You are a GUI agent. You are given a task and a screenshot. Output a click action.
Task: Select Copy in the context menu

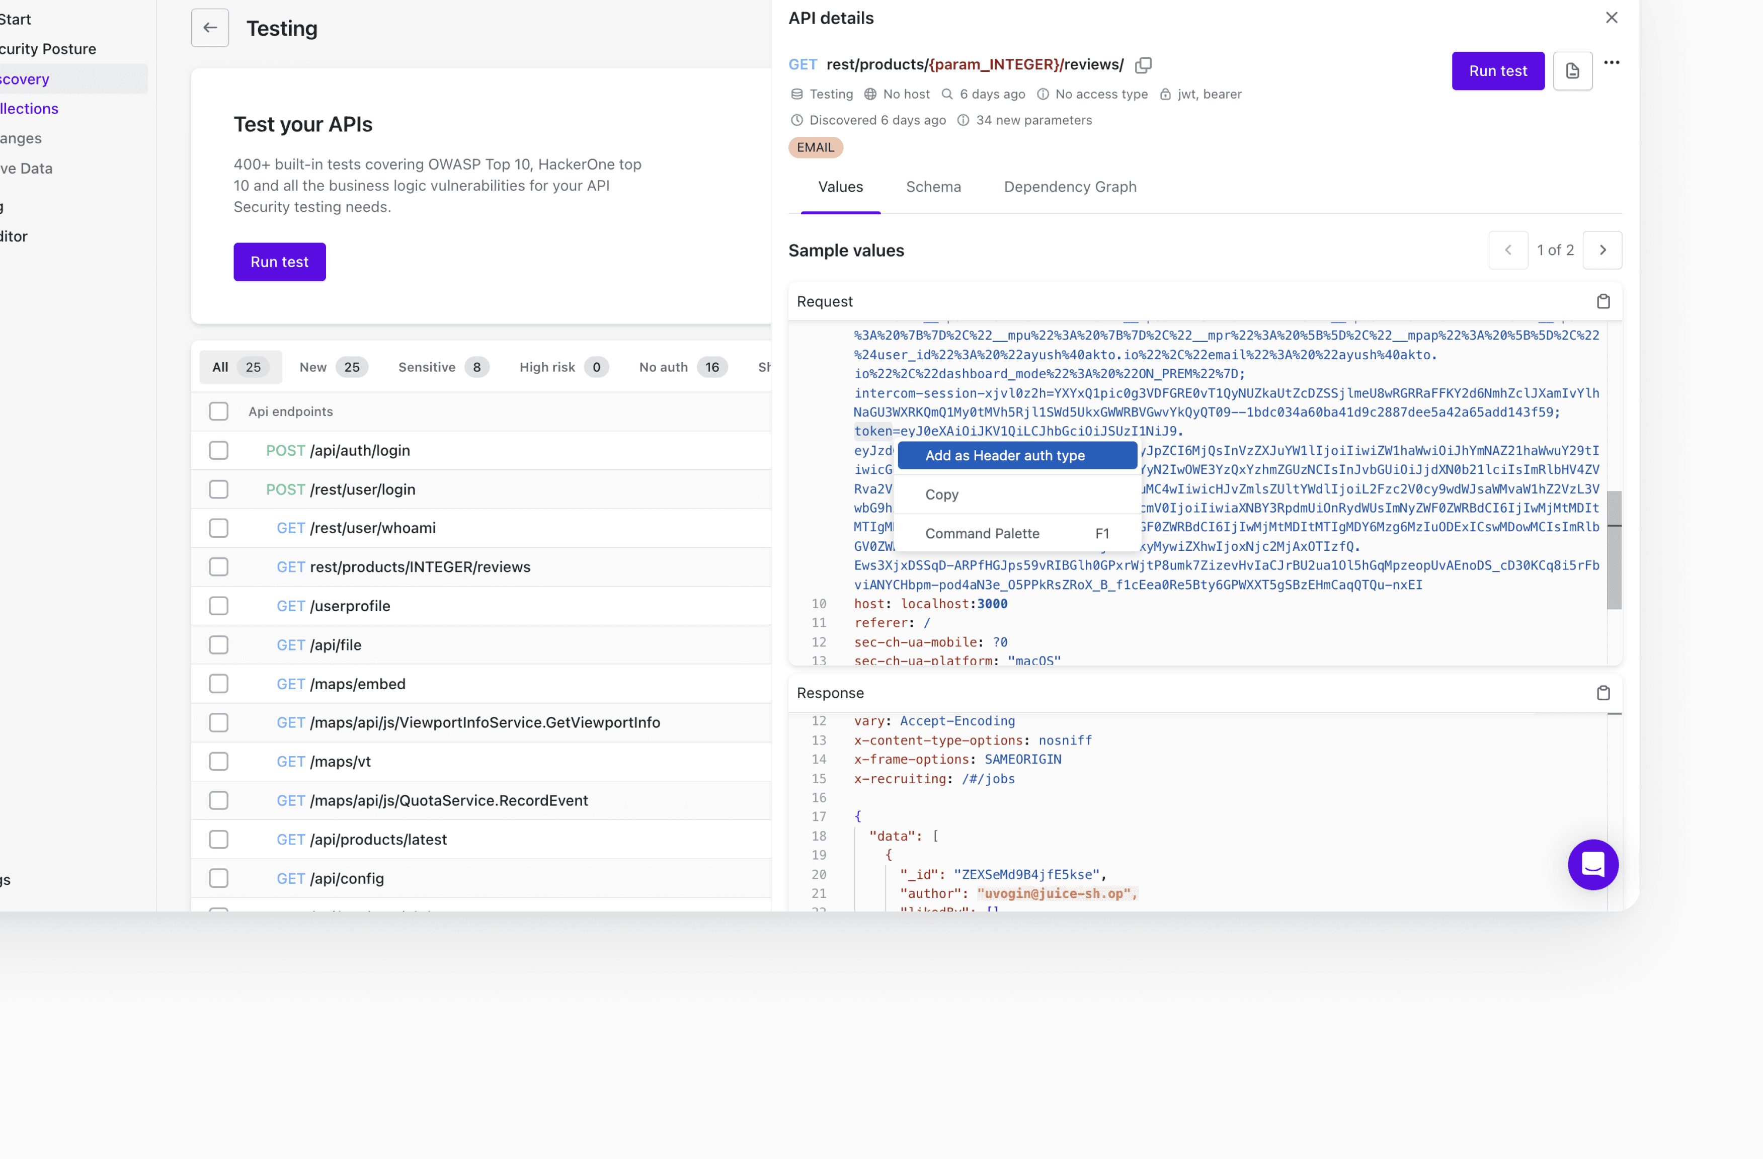[x=941, y=494]
